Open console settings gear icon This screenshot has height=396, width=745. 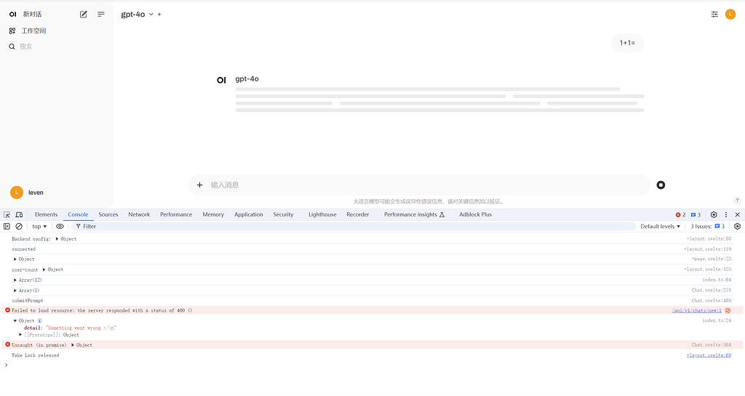(x=738, y=227)
